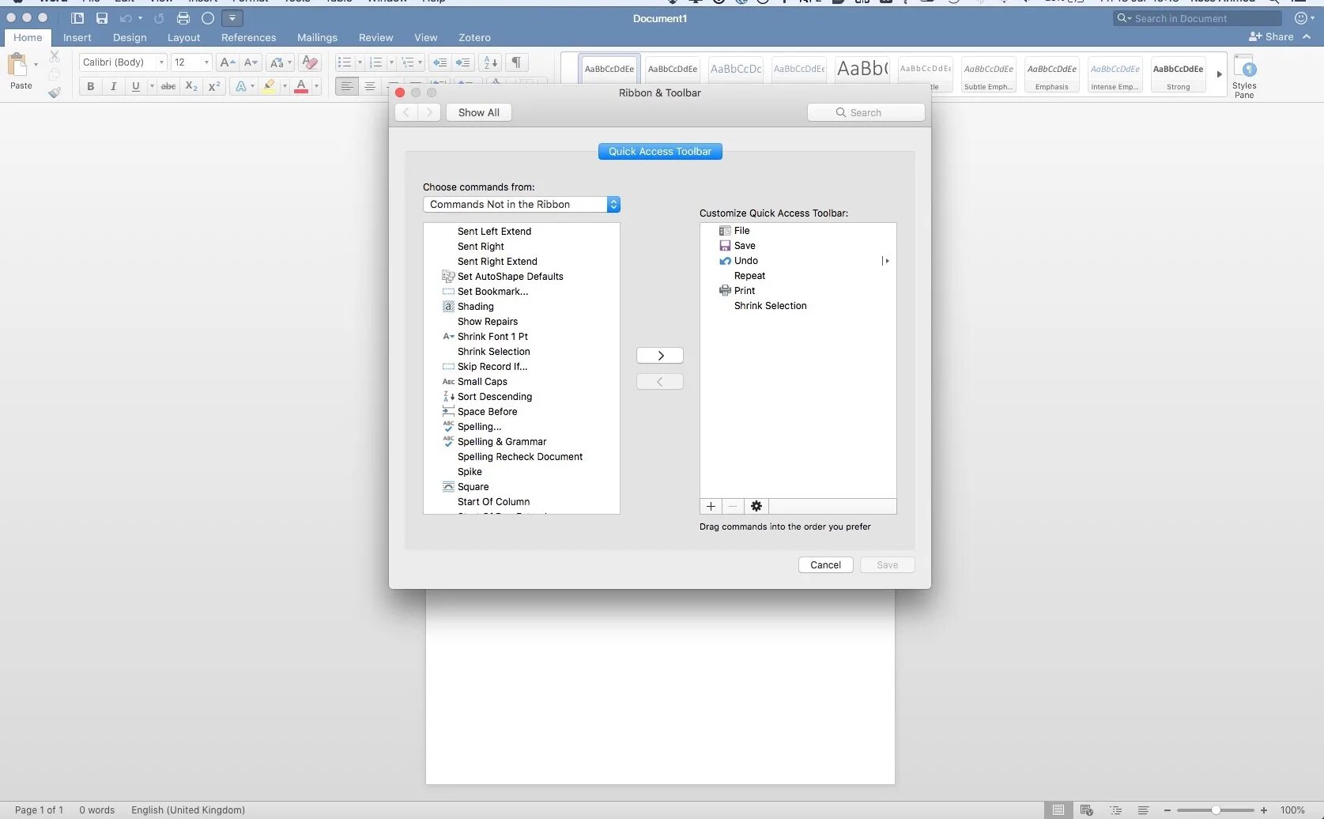
Task: Click the Format Painter brush icon
Action: pos(55,92)
